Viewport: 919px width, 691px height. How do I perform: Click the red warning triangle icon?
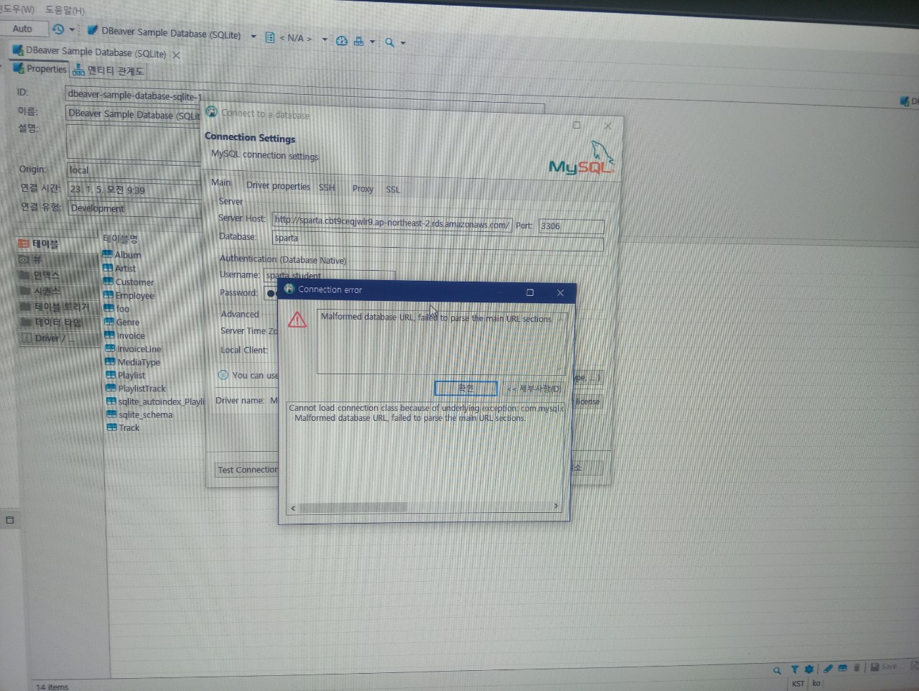click(297, 320)
